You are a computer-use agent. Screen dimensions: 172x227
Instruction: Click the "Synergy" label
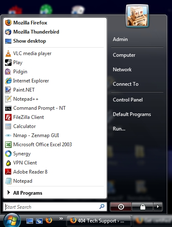pyautogui.click(x=22, y=154)
